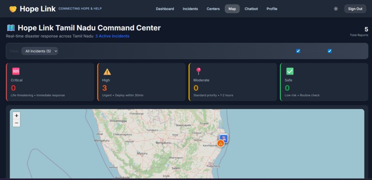This screenshot has width=372, height=180.
Task: Click the red SOS icon on Critical card
Action: pos(16,71)
